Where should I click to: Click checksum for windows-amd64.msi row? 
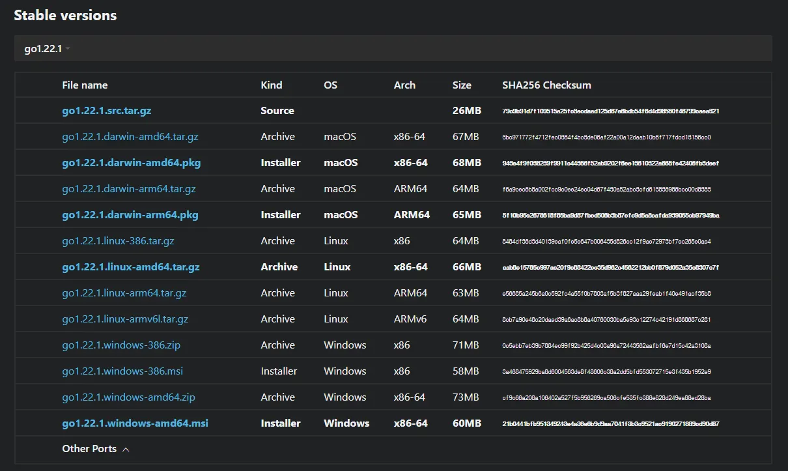(610, 424)
